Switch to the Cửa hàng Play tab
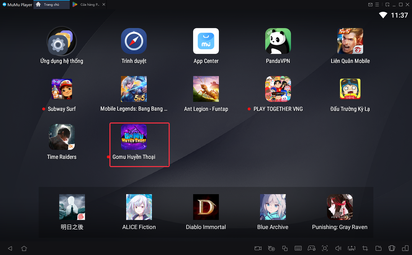The height and width of the screenshot is (255, 412). (88, 5)
